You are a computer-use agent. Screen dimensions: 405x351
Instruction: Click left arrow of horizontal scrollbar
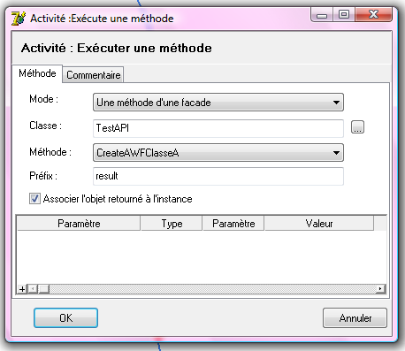pos(33,289)
